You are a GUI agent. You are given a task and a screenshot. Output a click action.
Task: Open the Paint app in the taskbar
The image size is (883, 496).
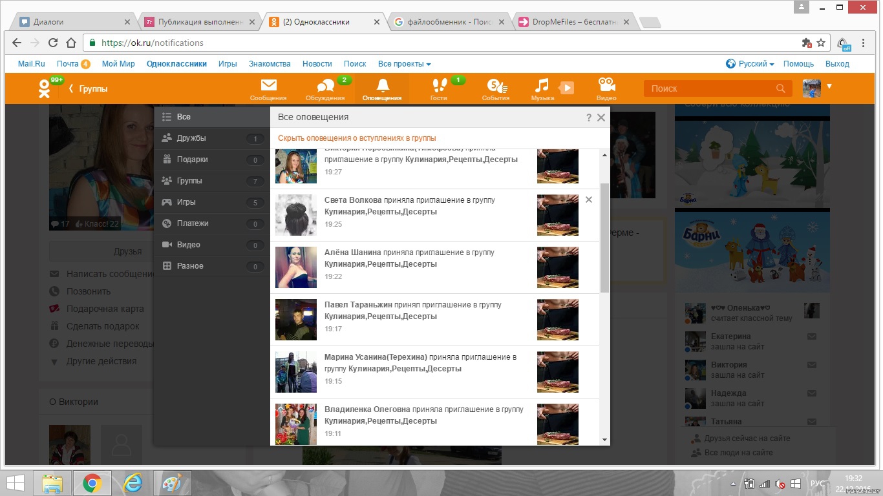pos(172,483)
